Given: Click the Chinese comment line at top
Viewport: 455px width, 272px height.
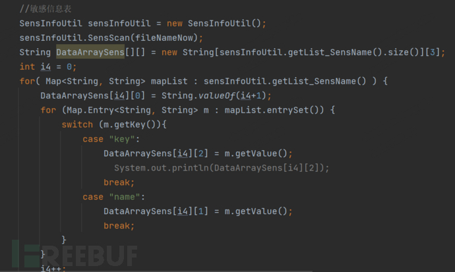Looking at the screenshot, I should point(45,9).
